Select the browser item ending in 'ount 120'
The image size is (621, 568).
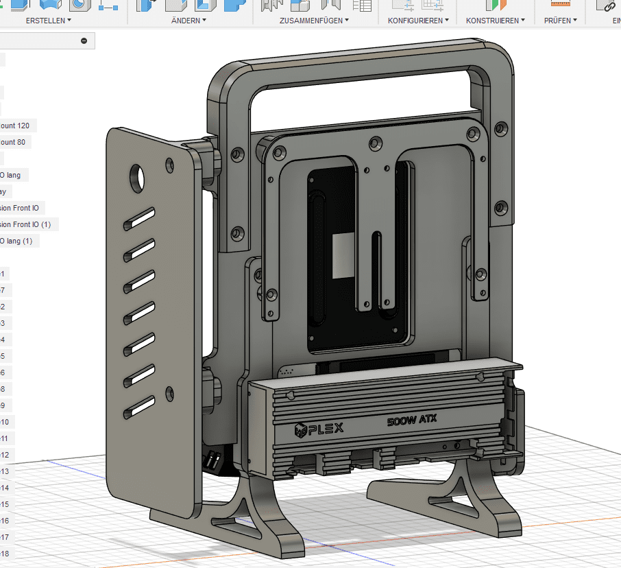click(x=16, y=126)
